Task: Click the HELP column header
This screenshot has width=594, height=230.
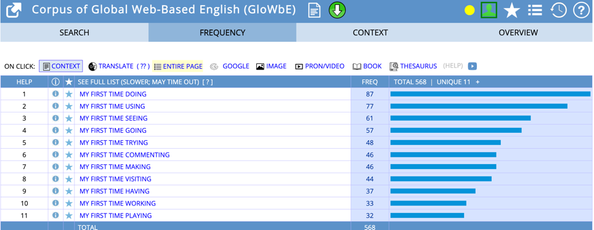Action: point(24,82)
